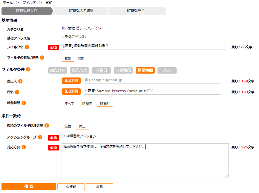
Task: Focus the 件名 subject input field
Action: [x=152, y=91]
